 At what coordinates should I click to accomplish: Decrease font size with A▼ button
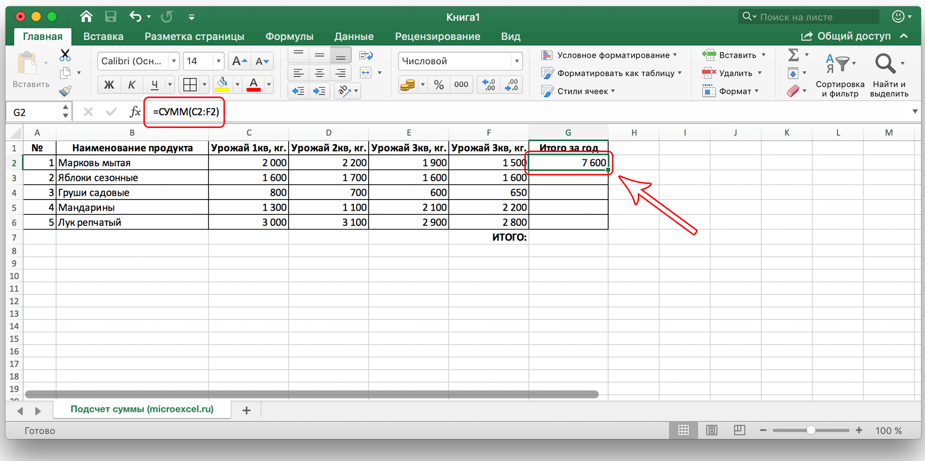pos(262,61)
